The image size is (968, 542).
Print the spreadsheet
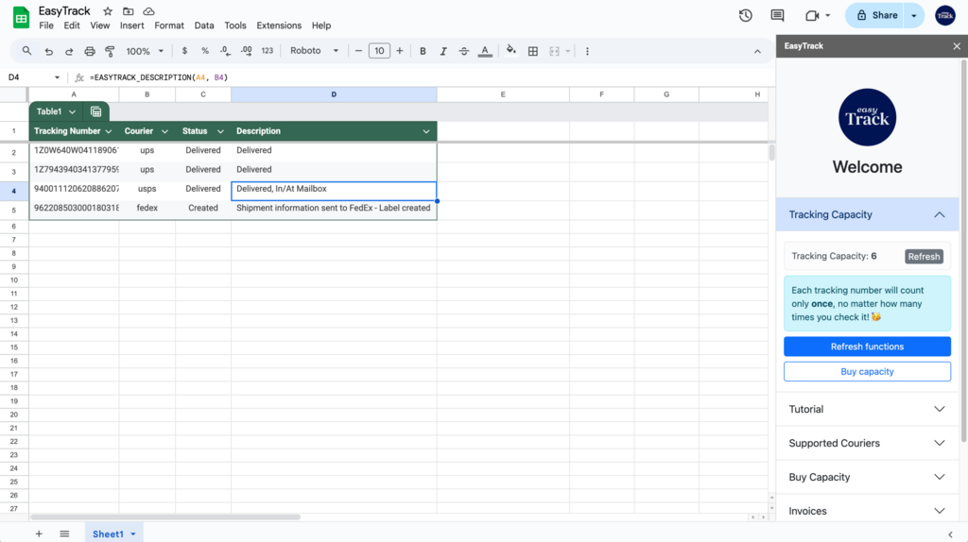pyautogui.click(x=90, y=51)
